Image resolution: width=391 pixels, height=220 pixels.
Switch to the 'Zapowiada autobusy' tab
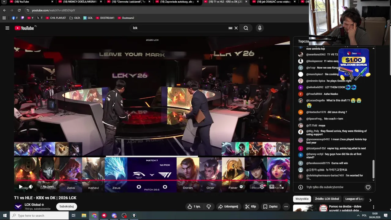coord(177,2)
